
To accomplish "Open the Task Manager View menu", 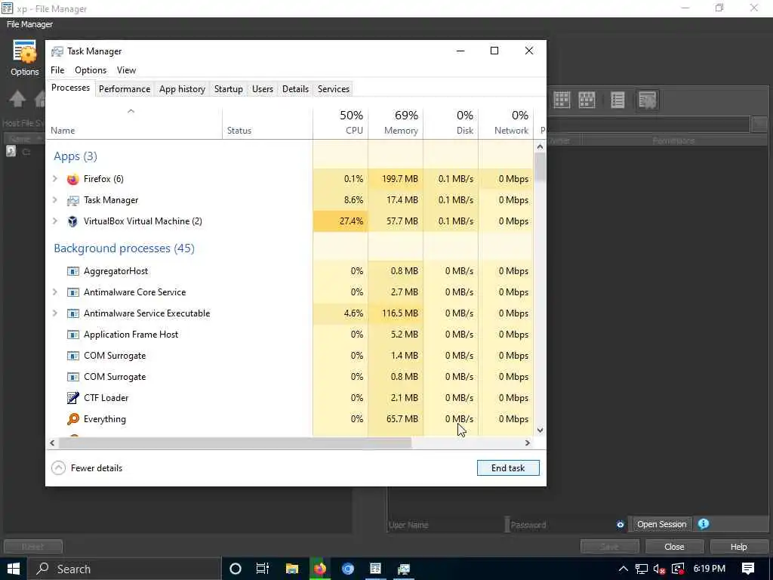I will [x=126, y=70].
